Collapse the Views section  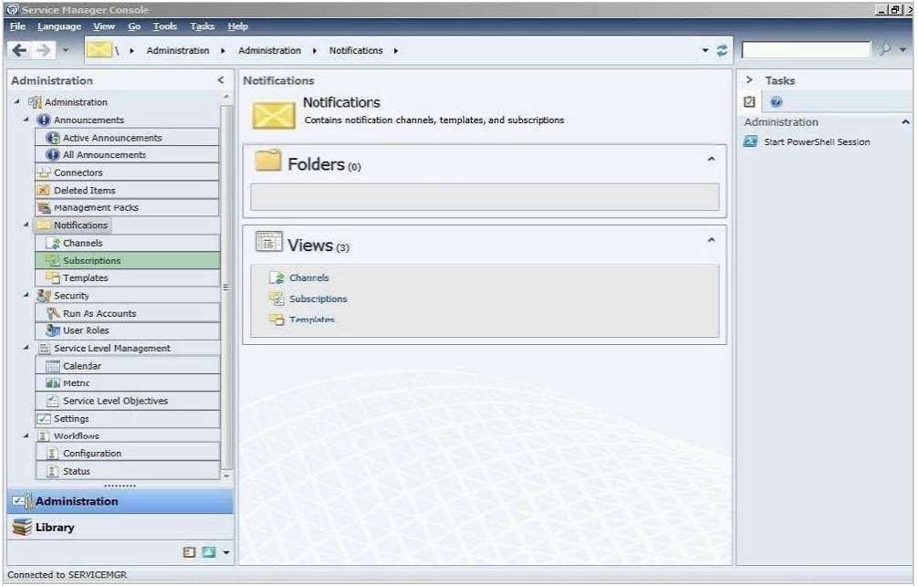[x=711, y=240]
